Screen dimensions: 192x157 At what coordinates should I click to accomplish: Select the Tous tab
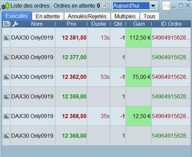[x=149, y=16]
